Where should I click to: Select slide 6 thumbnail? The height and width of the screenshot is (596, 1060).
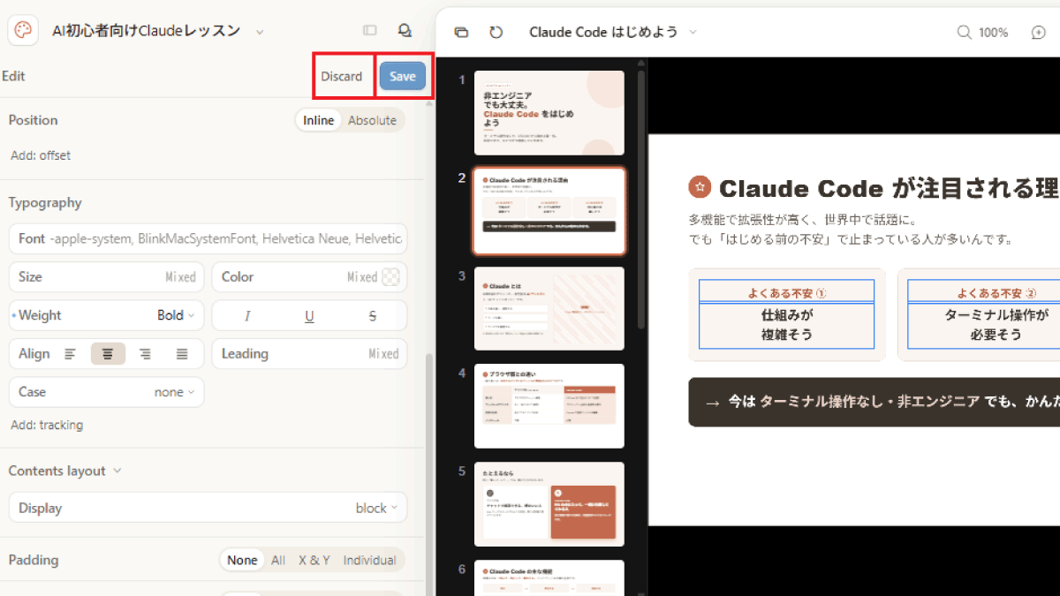(549, 577)
